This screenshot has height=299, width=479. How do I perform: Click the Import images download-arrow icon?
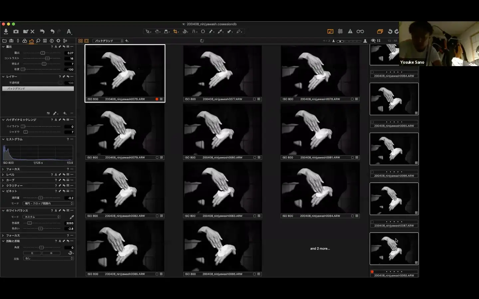6,32
